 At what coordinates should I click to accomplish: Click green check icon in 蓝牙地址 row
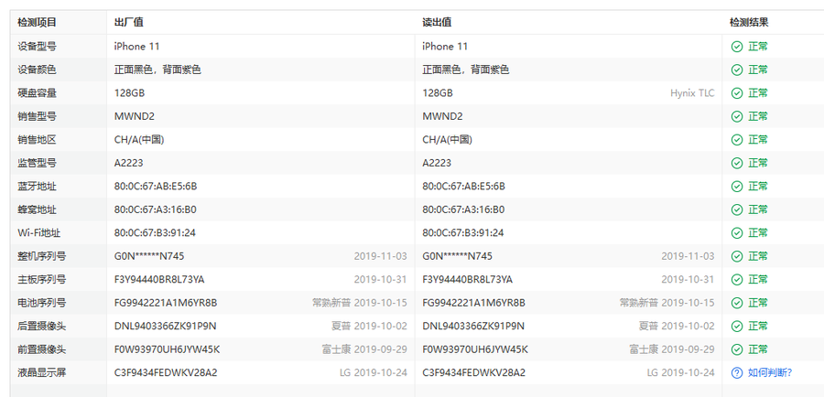point(737,187)
